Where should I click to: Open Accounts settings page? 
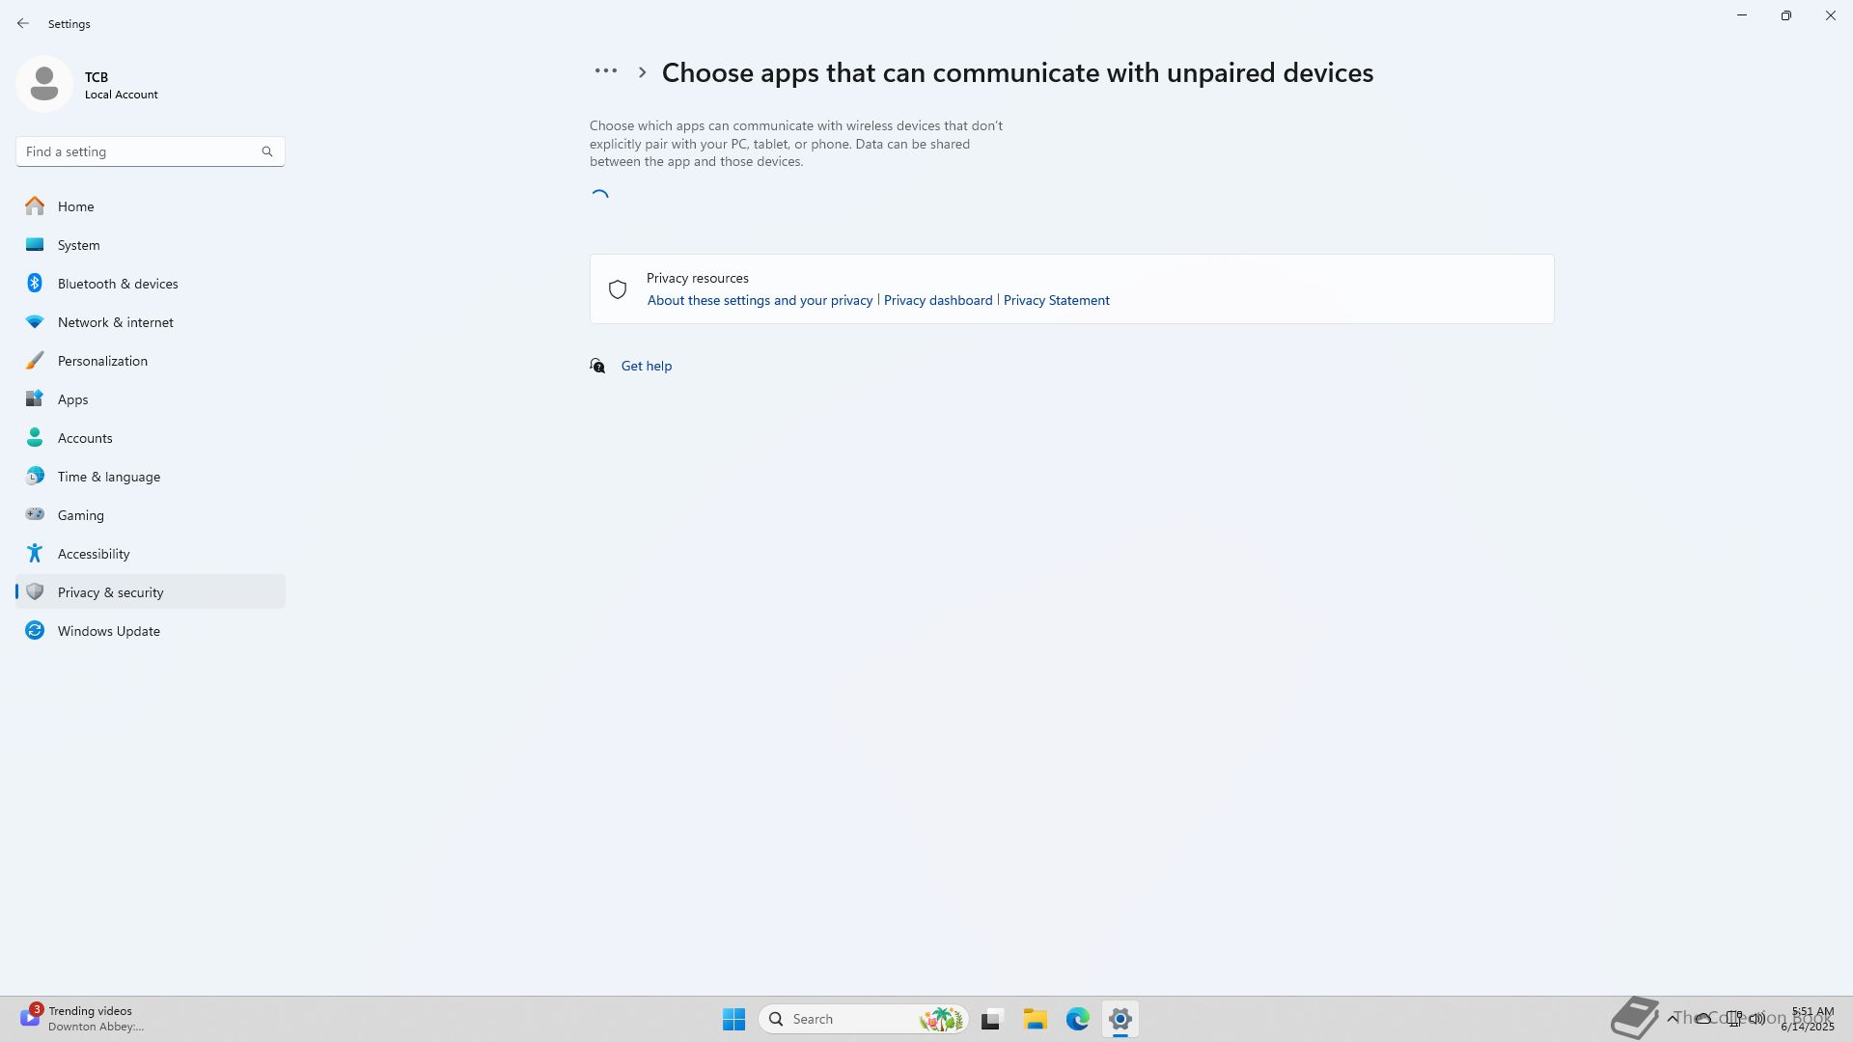[x=85, y=438]
